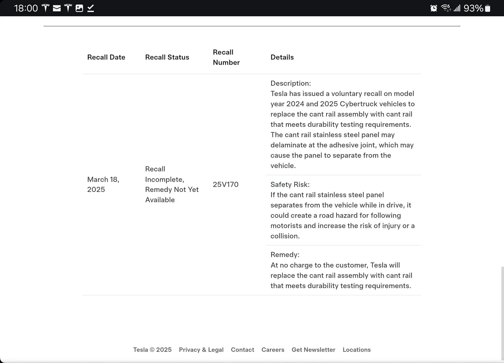This screenshot has height=363, width=504.
Task: Open the Get Newsletter link
Action: pyautogui.click(x=313, y=350)
